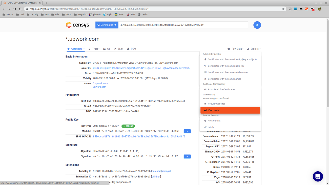Open crt.sh external service

(x=230, y=127)
